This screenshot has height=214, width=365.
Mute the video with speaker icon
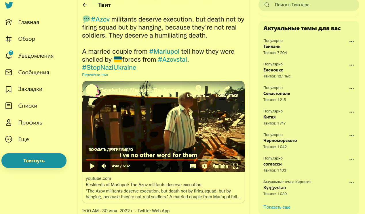104,166
